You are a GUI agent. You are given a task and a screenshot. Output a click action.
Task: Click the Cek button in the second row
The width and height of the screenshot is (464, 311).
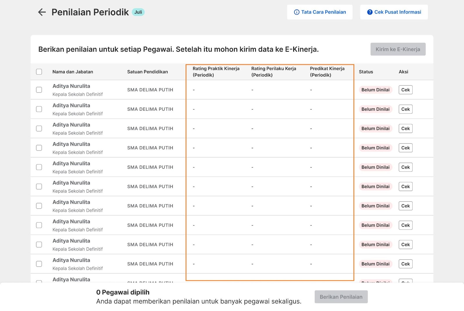pos(405,109)
